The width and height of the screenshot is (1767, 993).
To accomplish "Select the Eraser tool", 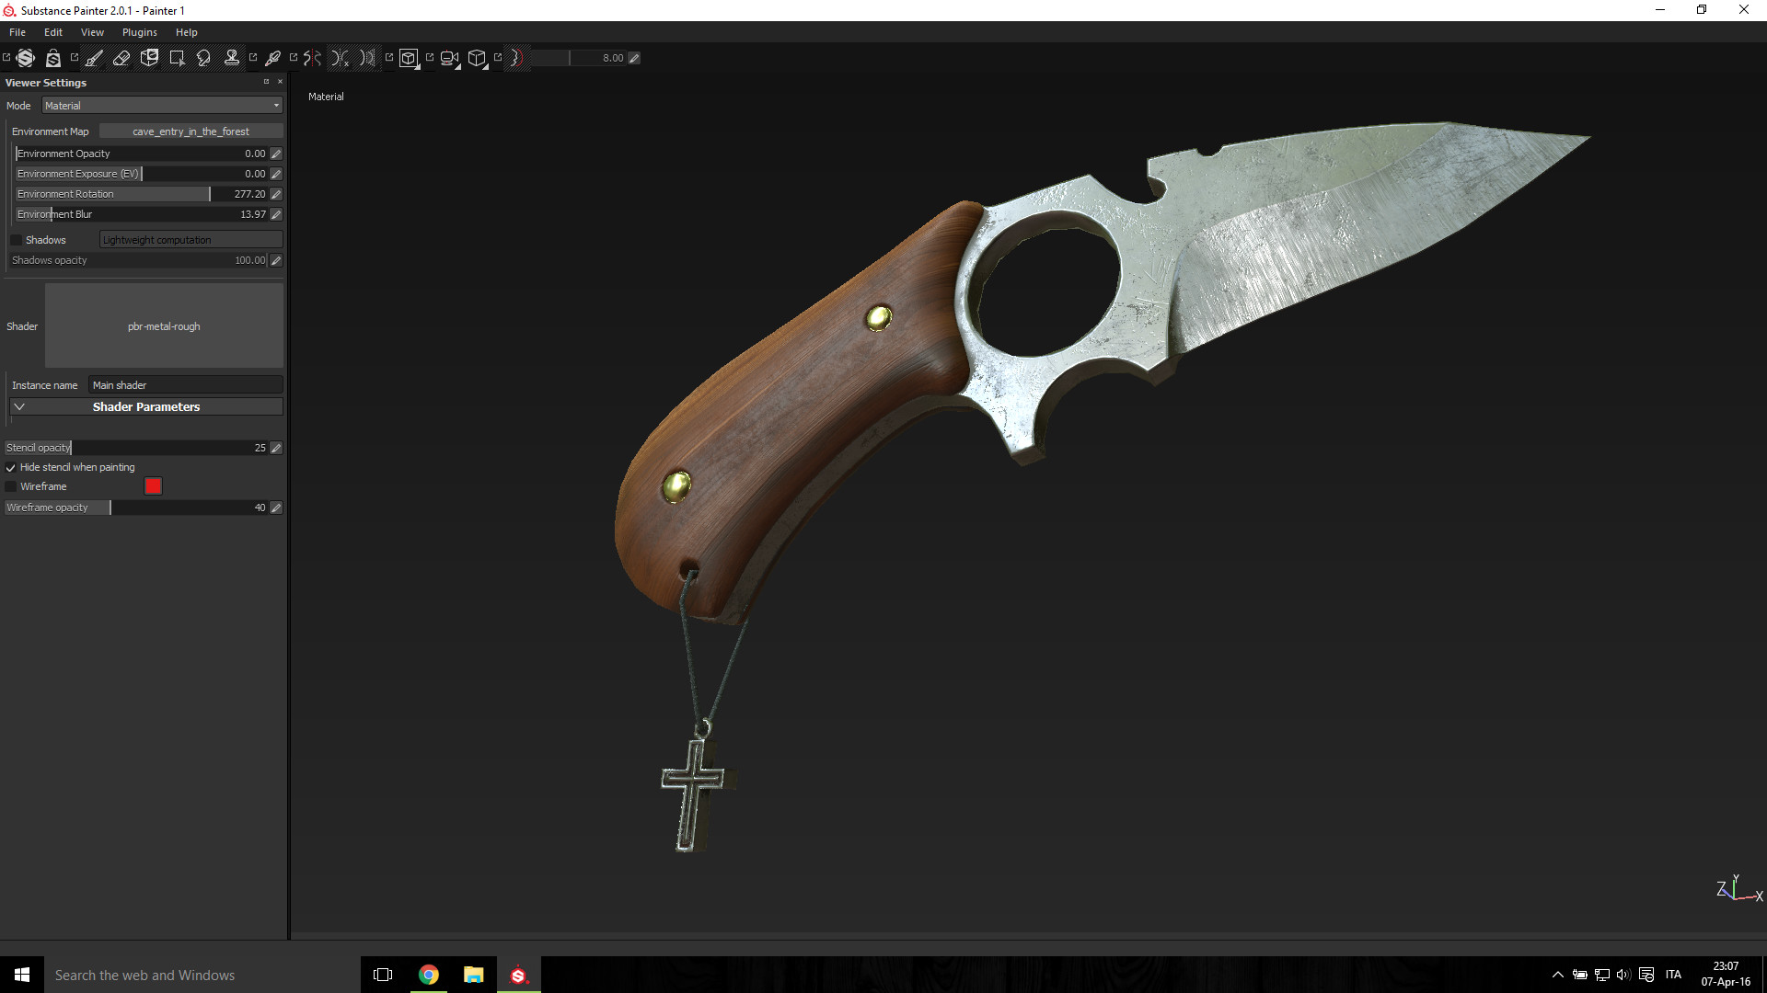I will click(x=121, y=57).
